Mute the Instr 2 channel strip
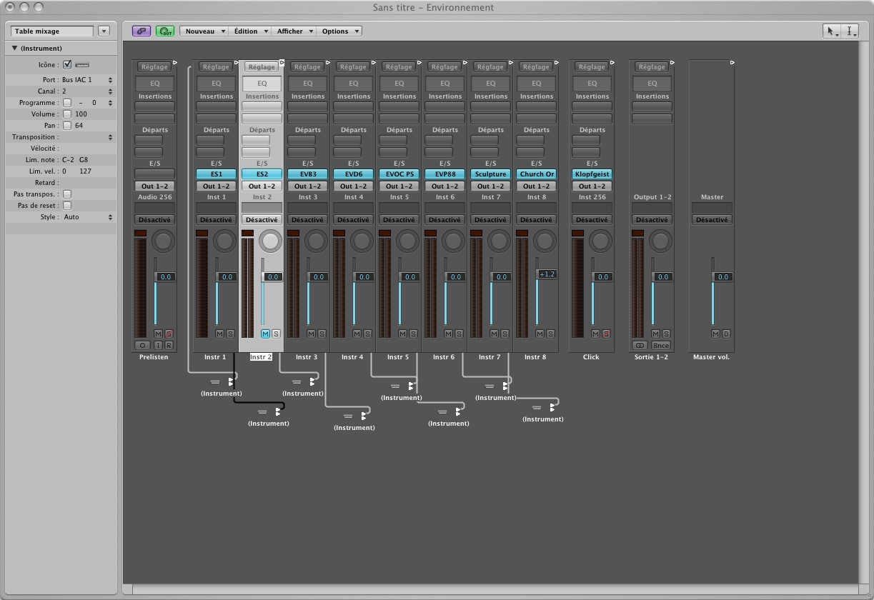This screenshot has width=874, height=600. coord(266,334)
